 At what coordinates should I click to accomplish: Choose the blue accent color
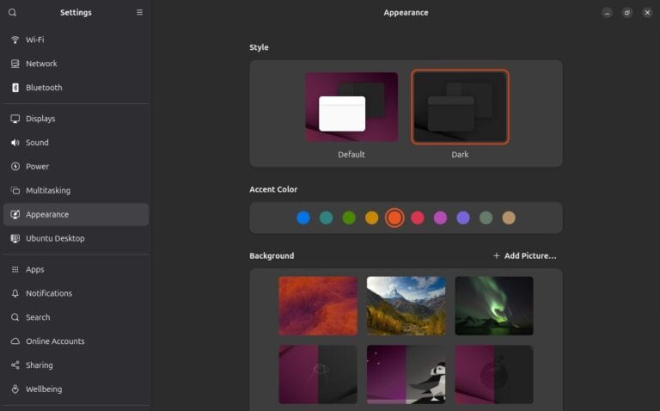point(303,218)
